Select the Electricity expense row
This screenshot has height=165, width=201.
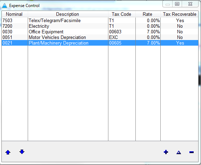pyautogui.click(x=100, y=26)
